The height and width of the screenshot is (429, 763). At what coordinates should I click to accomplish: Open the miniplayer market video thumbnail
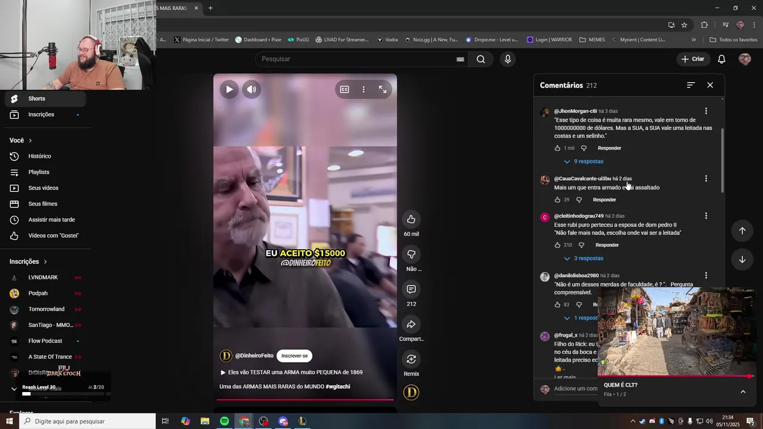(x=676, y=331)
